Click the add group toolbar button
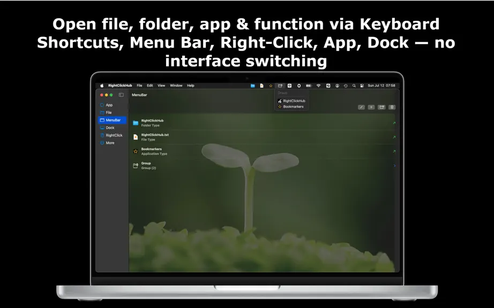Viewport: 494px width, 308px height. coord(381,107)
